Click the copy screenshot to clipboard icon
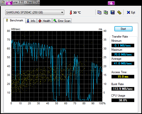This screenshot has height=114, width=142. (106, 12)
